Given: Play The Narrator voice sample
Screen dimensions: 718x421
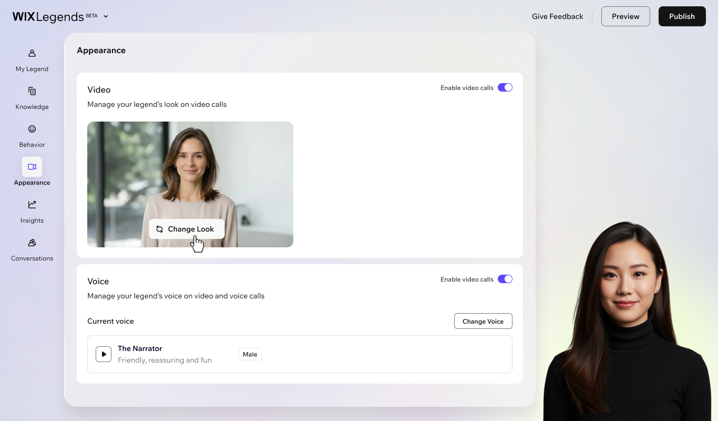Looking at the screenshot, I should tap(104, 354).
